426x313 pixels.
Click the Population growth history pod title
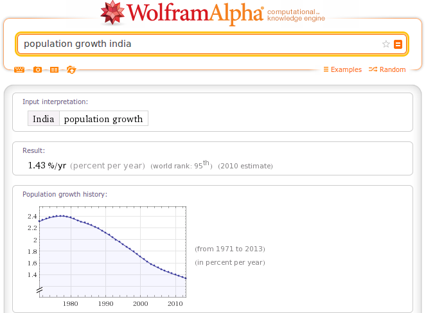[65, 194]
